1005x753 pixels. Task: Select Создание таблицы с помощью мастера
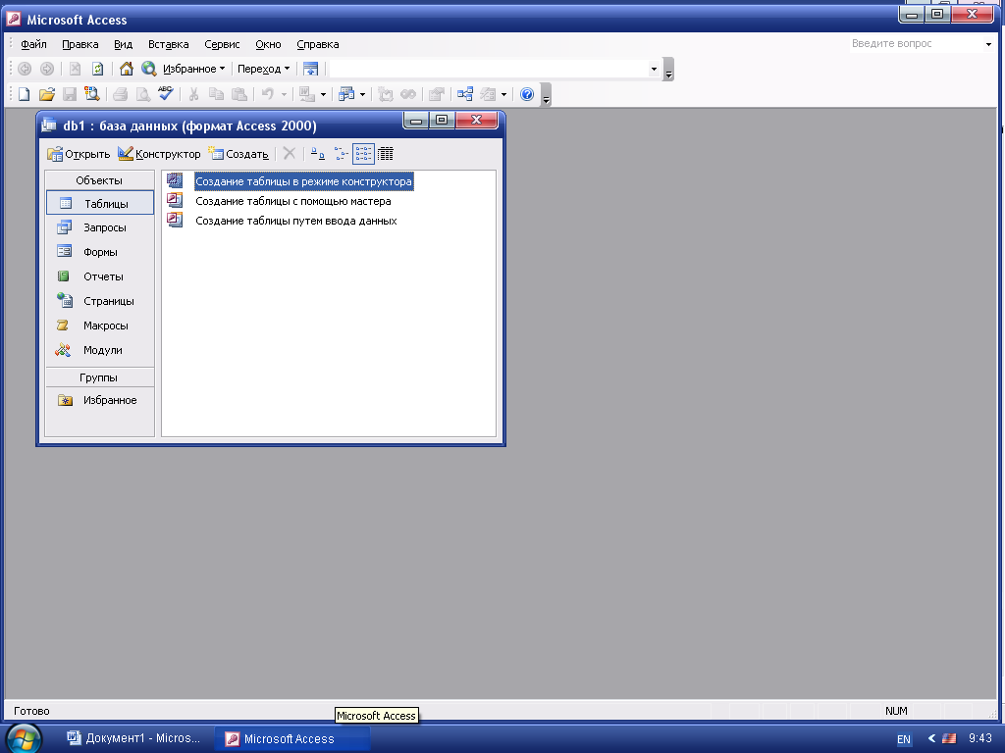click(292, 201)
